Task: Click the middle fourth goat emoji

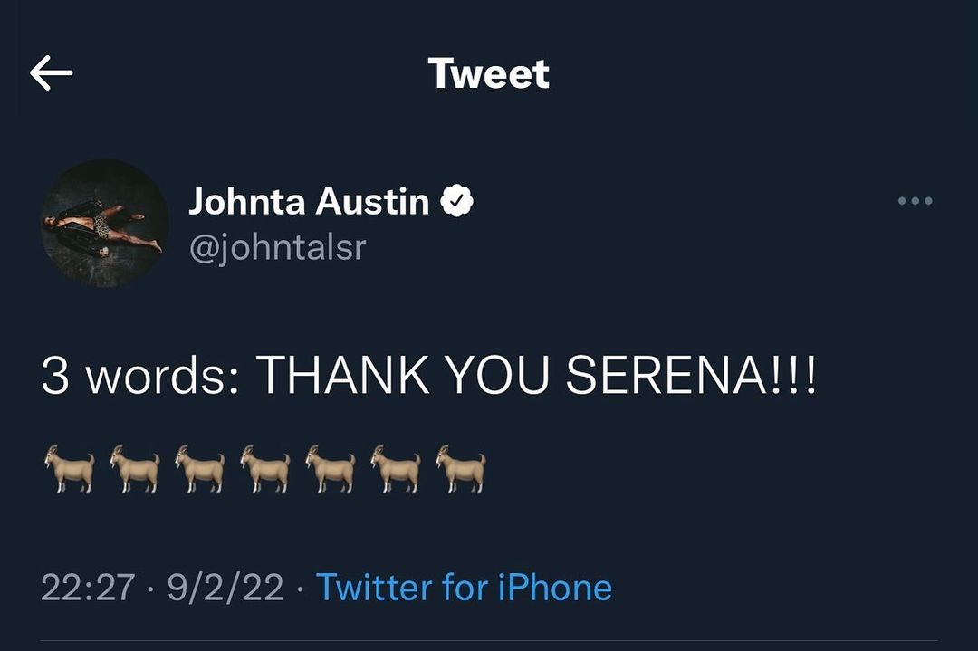Action: [x=265, y=468]
